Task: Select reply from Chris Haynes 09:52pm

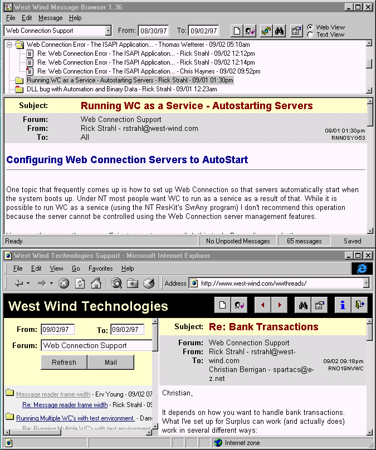Action: click(149, 71)
